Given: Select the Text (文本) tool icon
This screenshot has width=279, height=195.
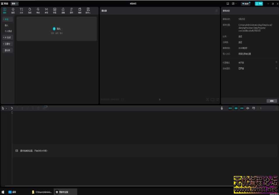Looking at the screenshot, I should pyautogui.click(x=21, y=11).
